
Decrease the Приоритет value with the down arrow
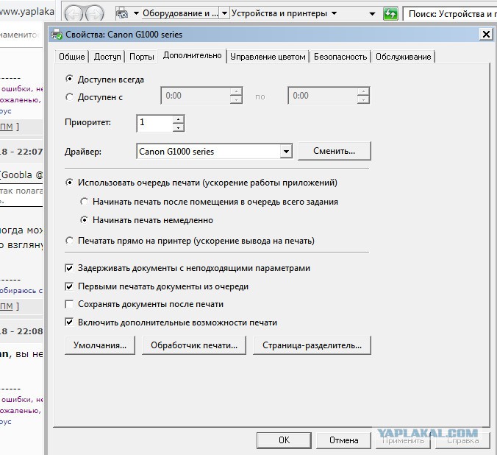(179, 127)
